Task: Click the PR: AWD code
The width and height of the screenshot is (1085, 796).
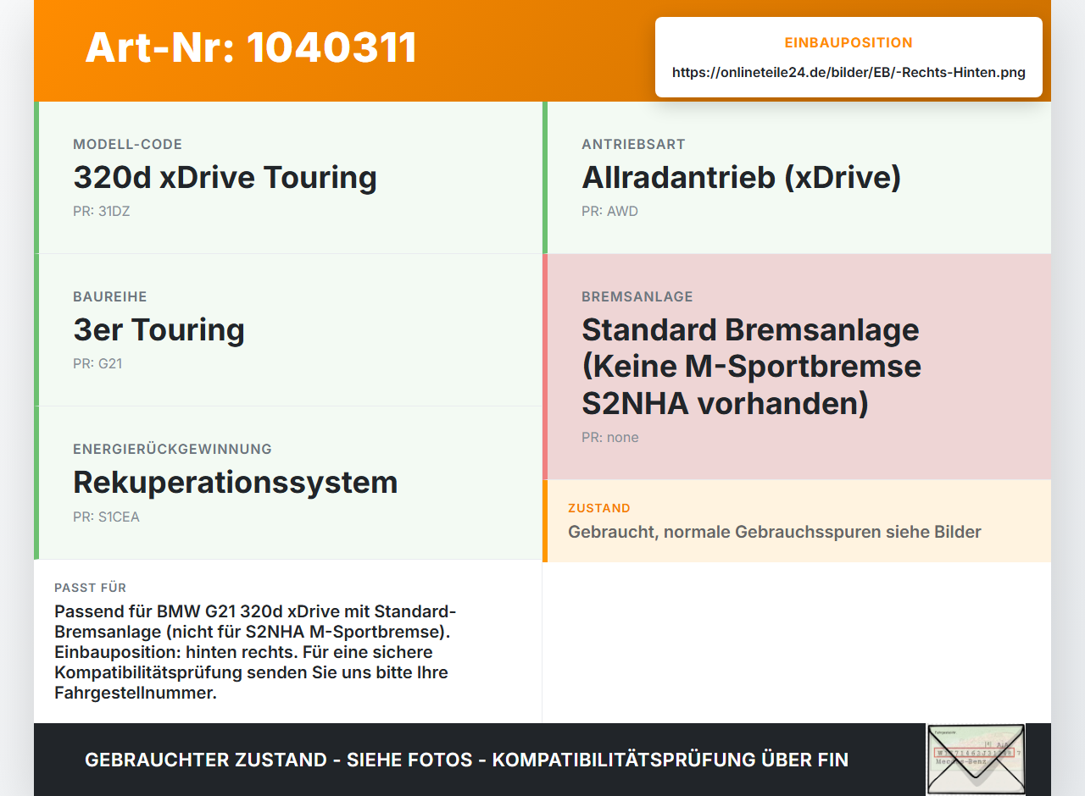Action: tap(609, 212)
